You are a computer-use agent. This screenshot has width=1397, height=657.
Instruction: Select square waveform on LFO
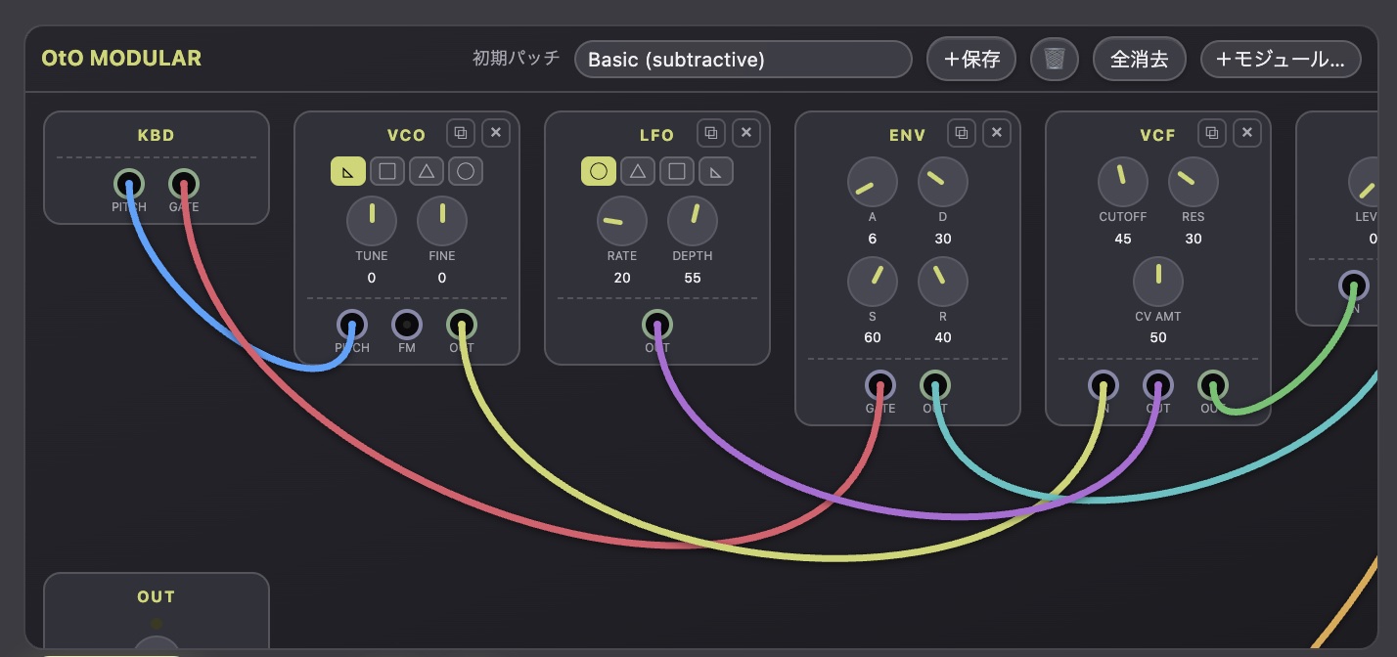coord(677,172)
